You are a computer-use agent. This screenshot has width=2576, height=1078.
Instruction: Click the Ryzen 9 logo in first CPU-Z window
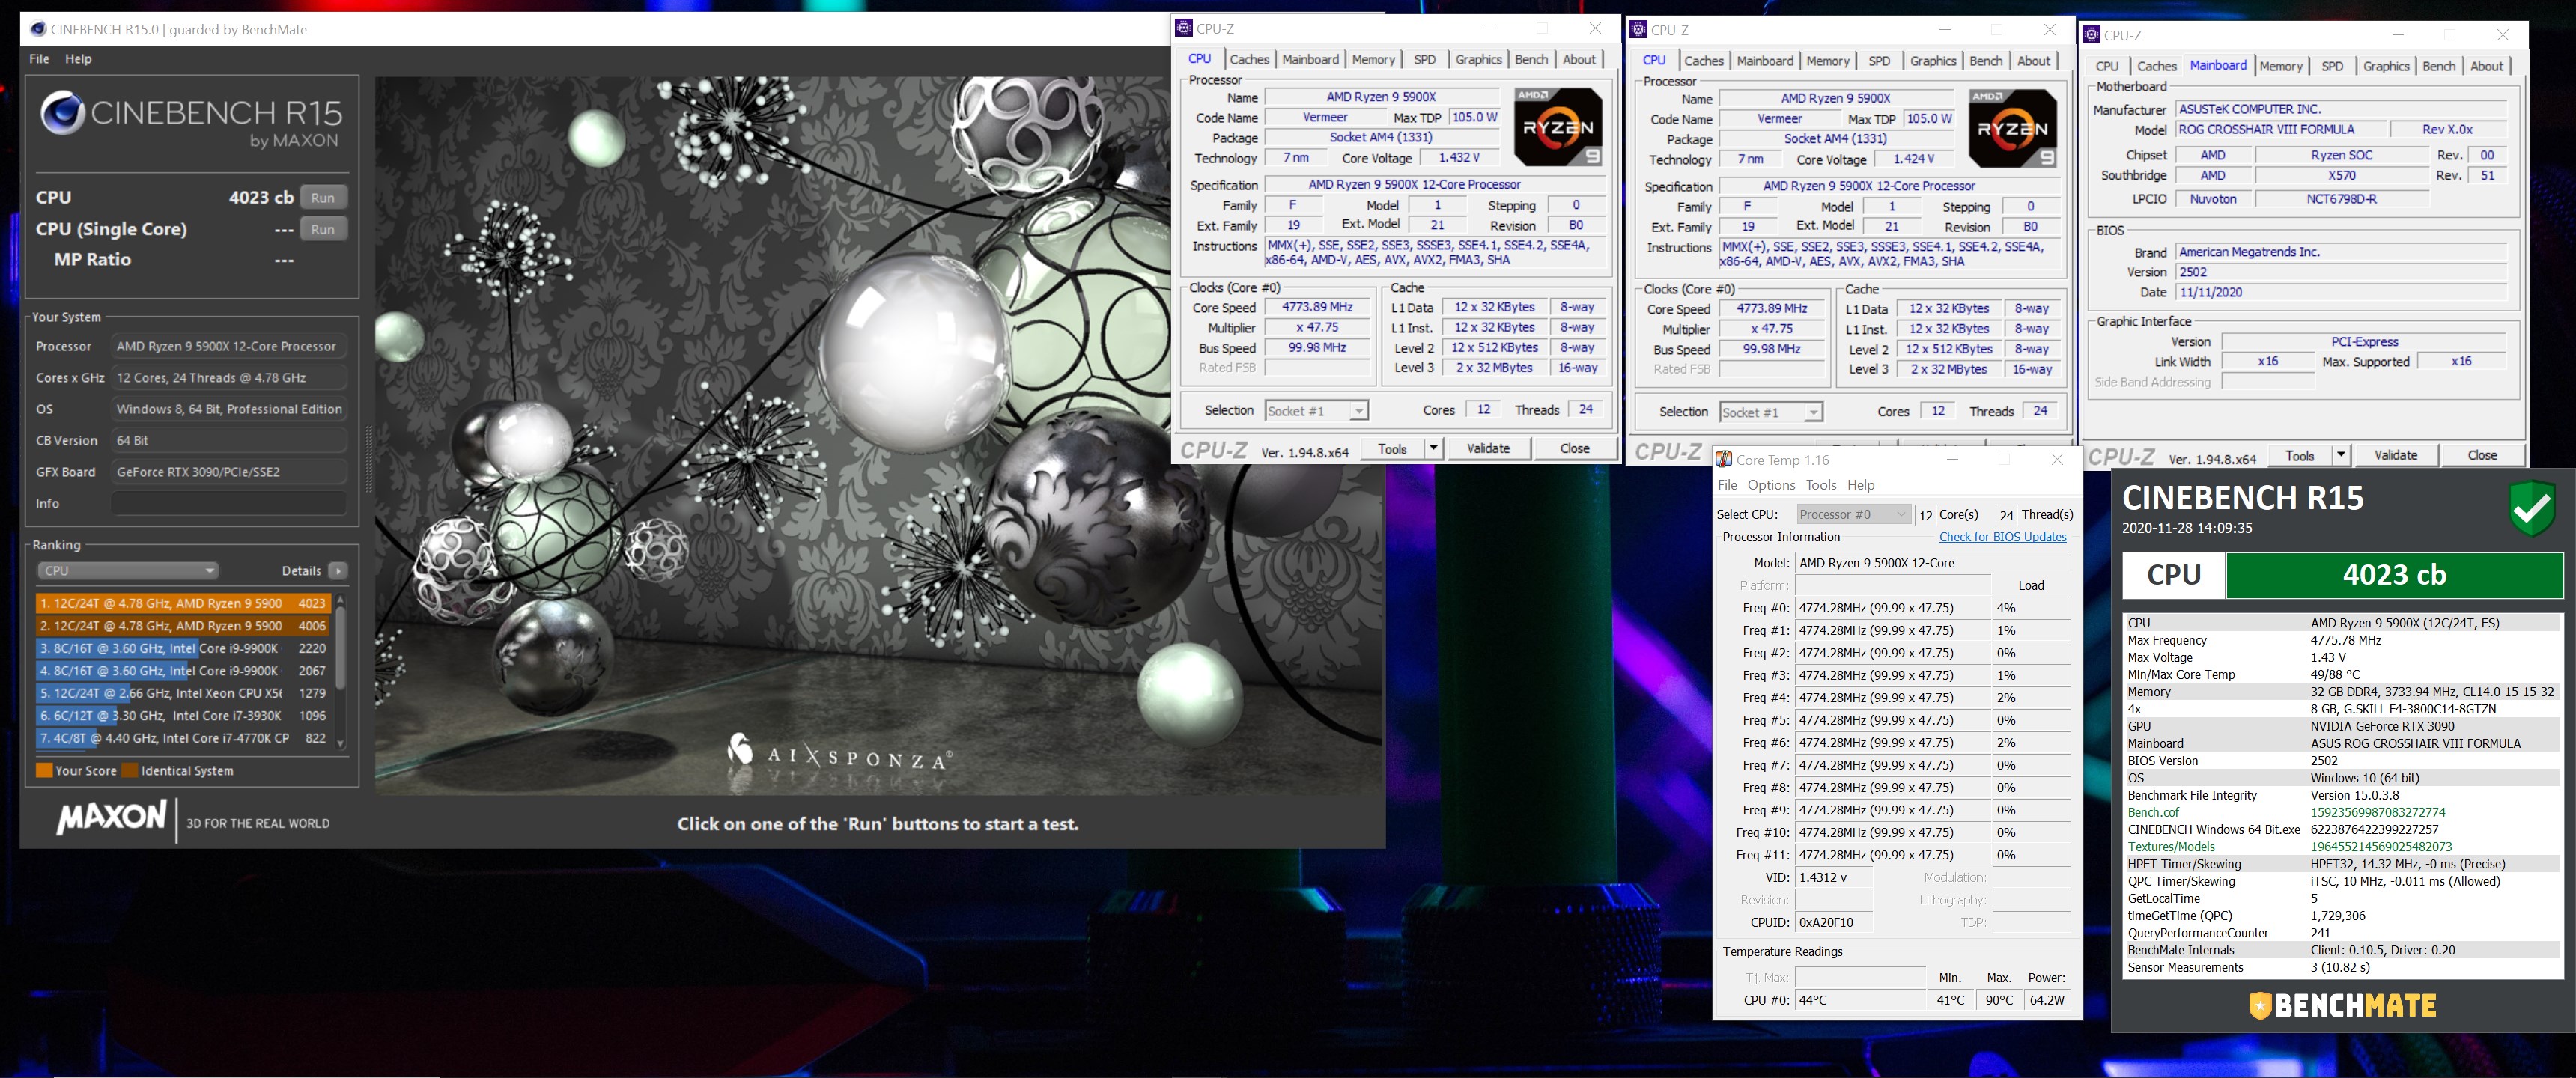1558,127
